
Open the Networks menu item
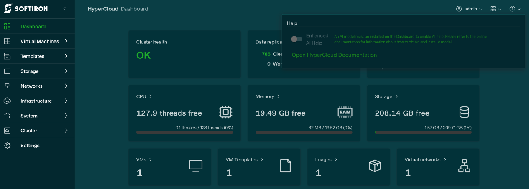tap(32, 86)
